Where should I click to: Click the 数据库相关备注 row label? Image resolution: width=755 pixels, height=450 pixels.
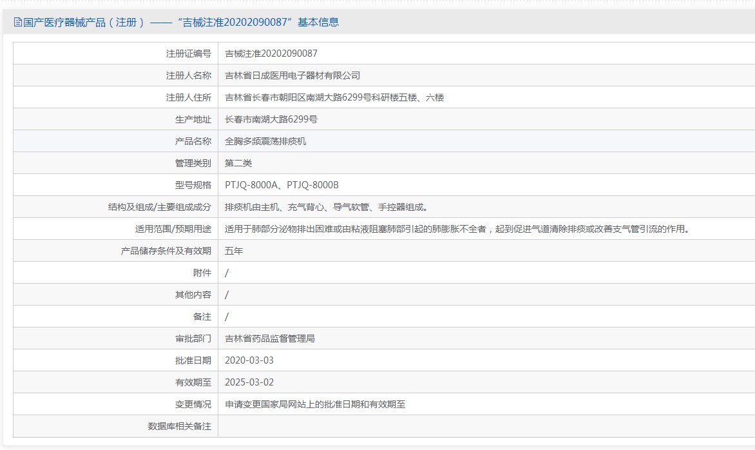click(x=179, y=426)
